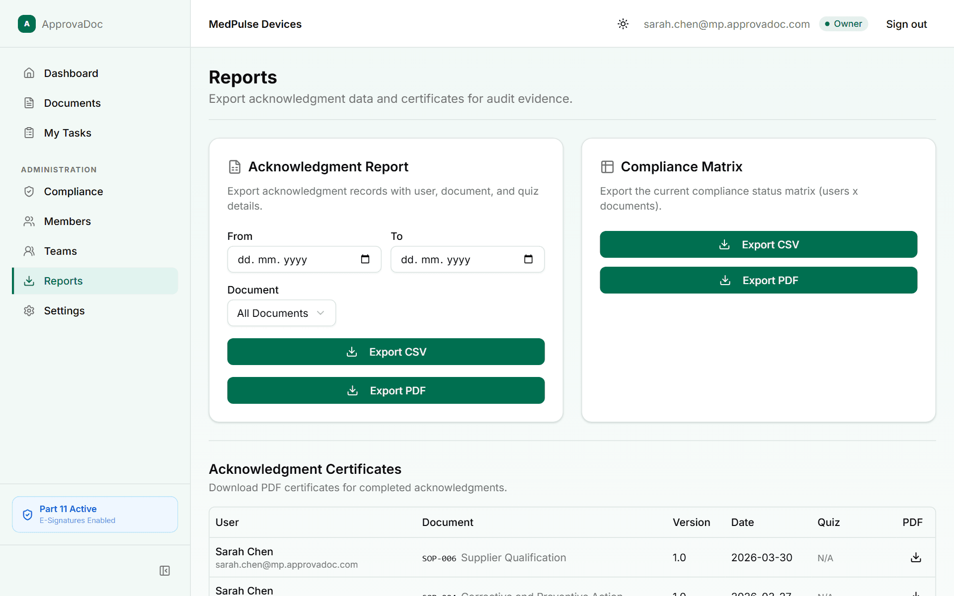Click the Settings gear icon
The height and width of the screenshot is (596, 954).
[28, 310]
